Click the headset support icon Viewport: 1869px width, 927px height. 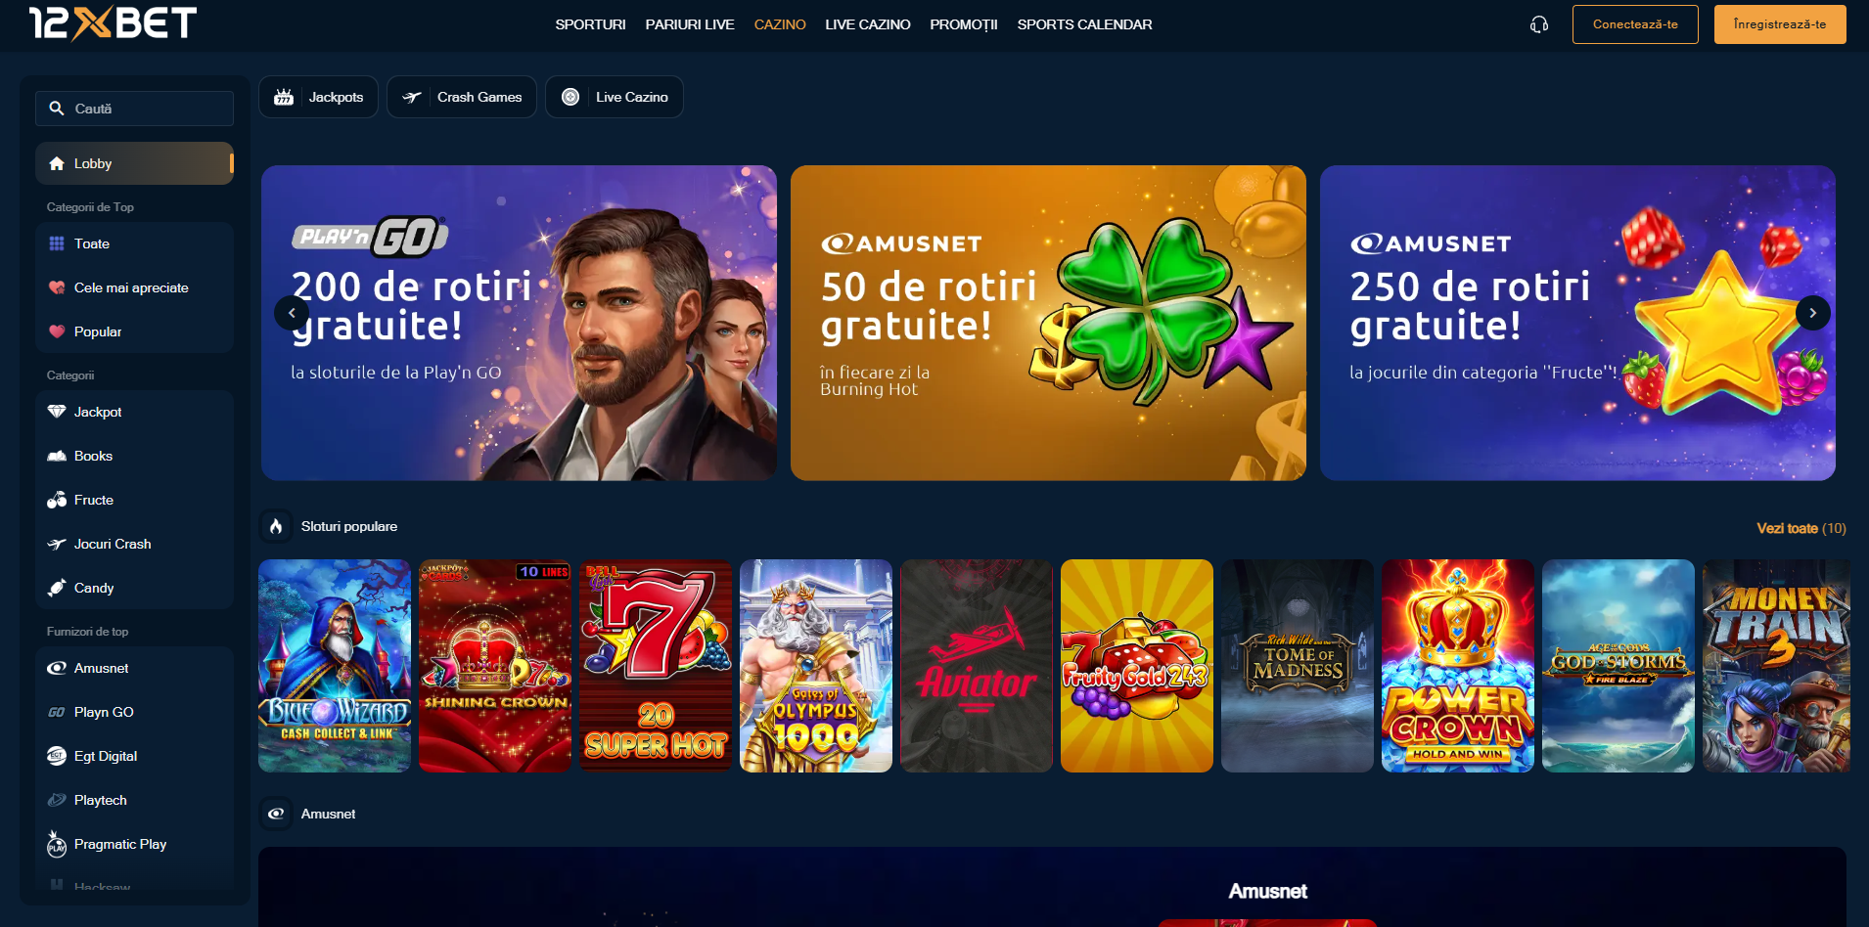tap(1539, 24)
